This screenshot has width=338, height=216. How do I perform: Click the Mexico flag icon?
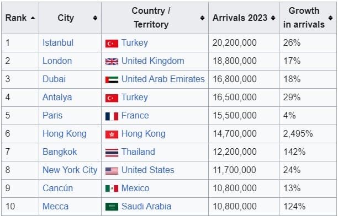coord(112,188)
